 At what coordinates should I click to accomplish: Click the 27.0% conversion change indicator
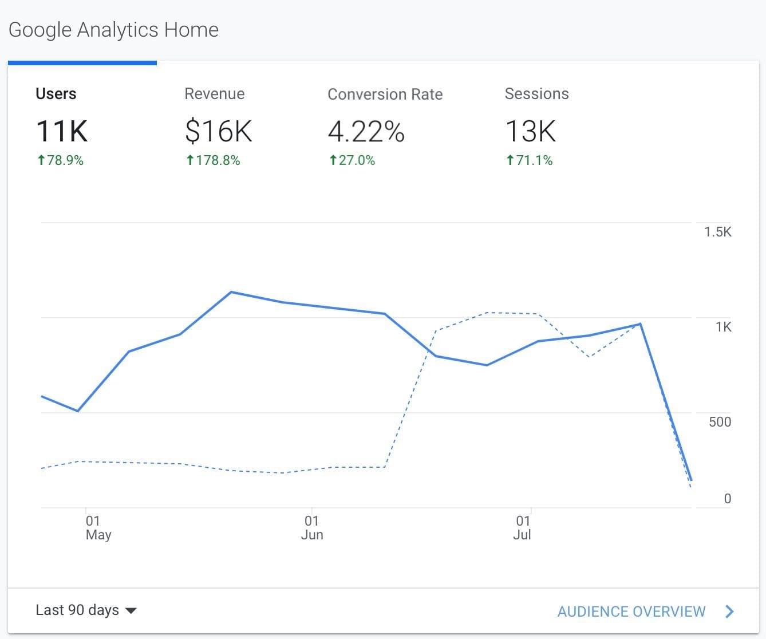click(352, 160)
